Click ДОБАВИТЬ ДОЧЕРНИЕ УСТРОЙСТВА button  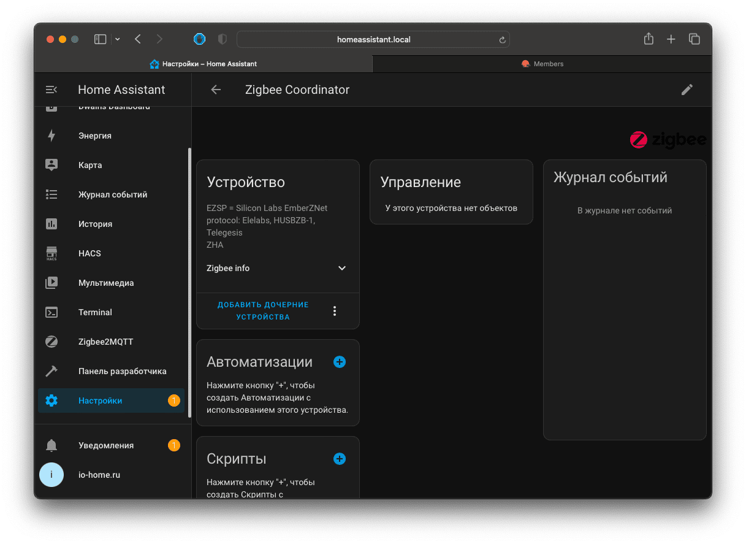click(263, 311)
